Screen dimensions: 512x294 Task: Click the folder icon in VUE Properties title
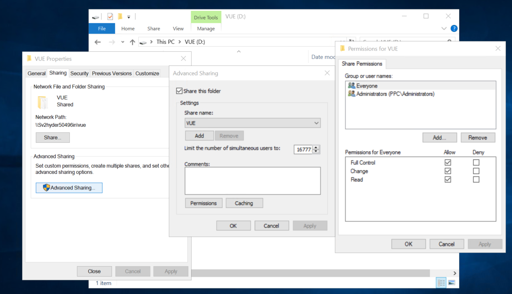(29, 58)
